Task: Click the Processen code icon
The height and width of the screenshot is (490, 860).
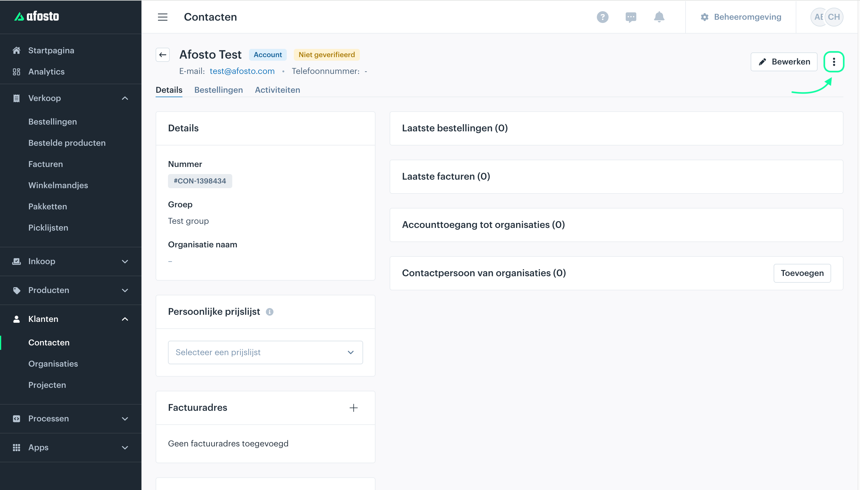Action: [17, 419]
